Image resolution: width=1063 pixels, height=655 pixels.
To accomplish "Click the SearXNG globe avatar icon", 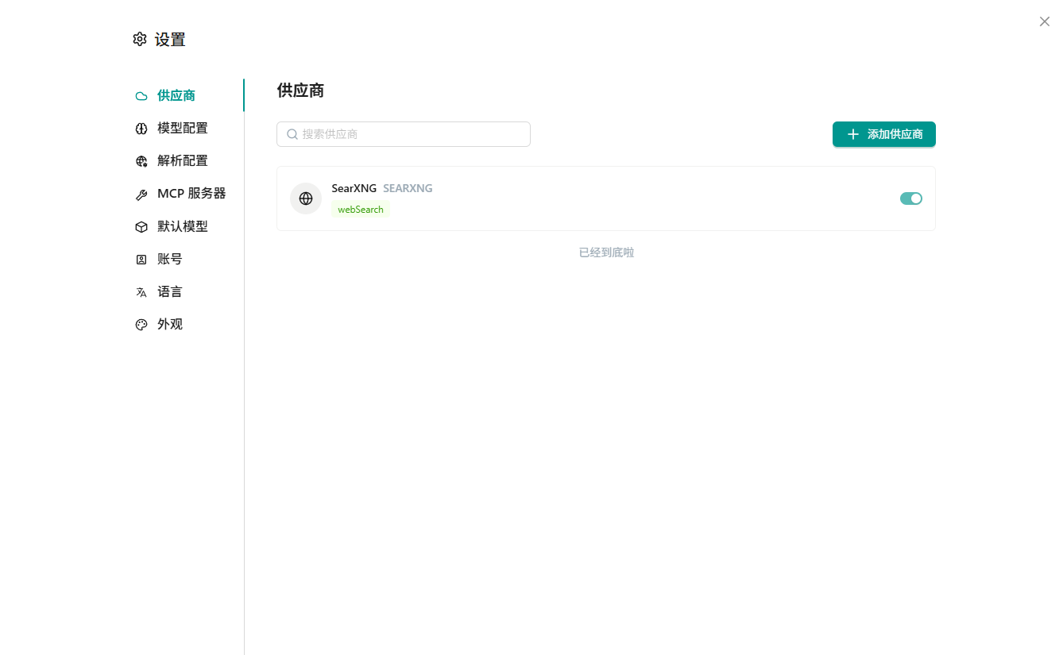I will 306,198.
